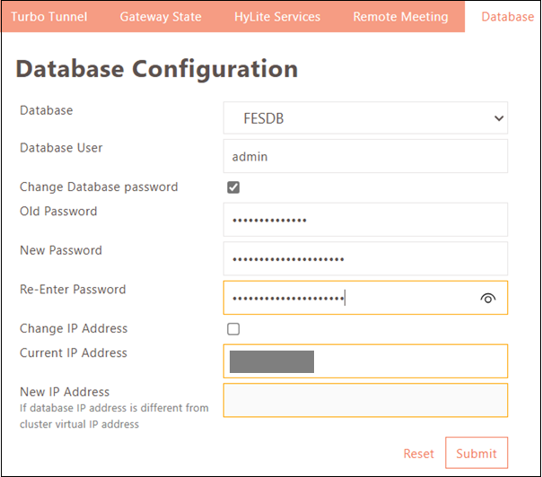Focus the Database User field containing admin
Screen dimensions: 542x477
(x=364, y=156)
